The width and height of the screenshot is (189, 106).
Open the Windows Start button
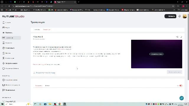(x=2, y=104)
